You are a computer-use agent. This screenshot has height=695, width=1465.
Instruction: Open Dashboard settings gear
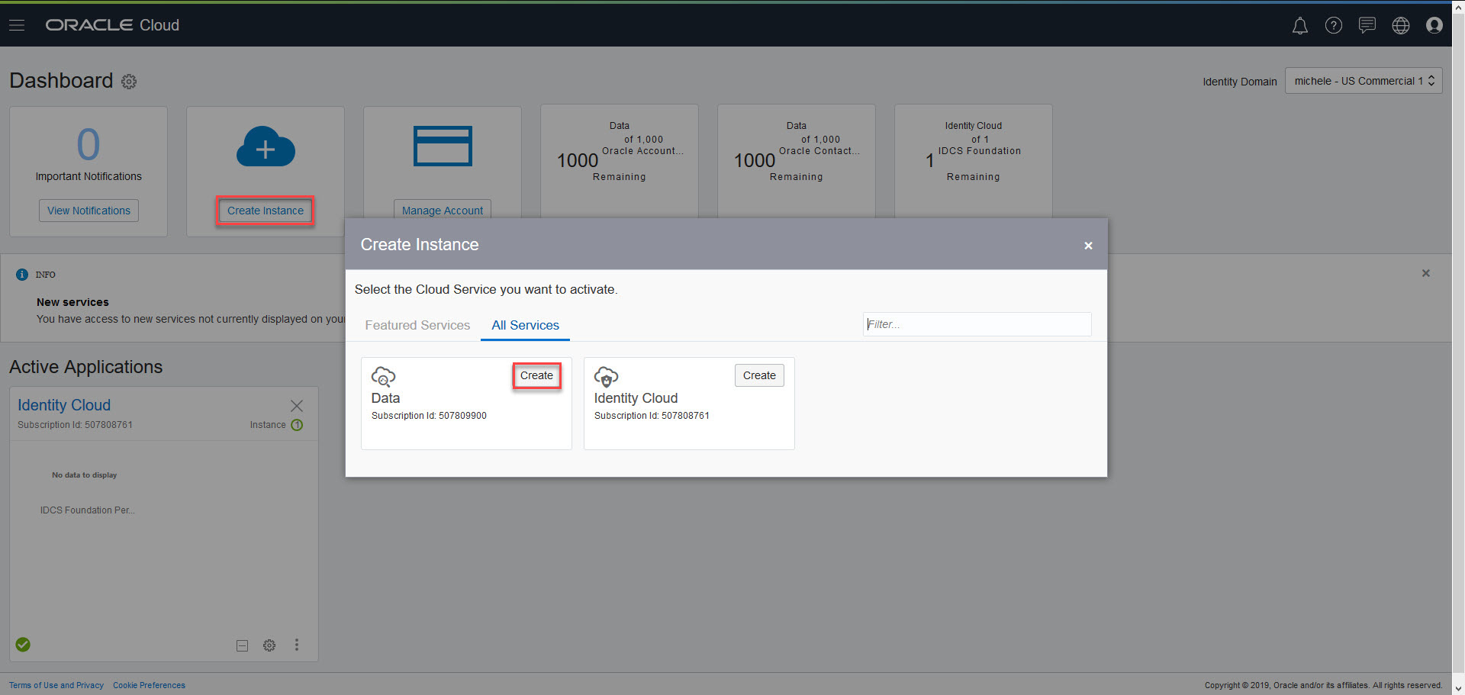point(129,82)
